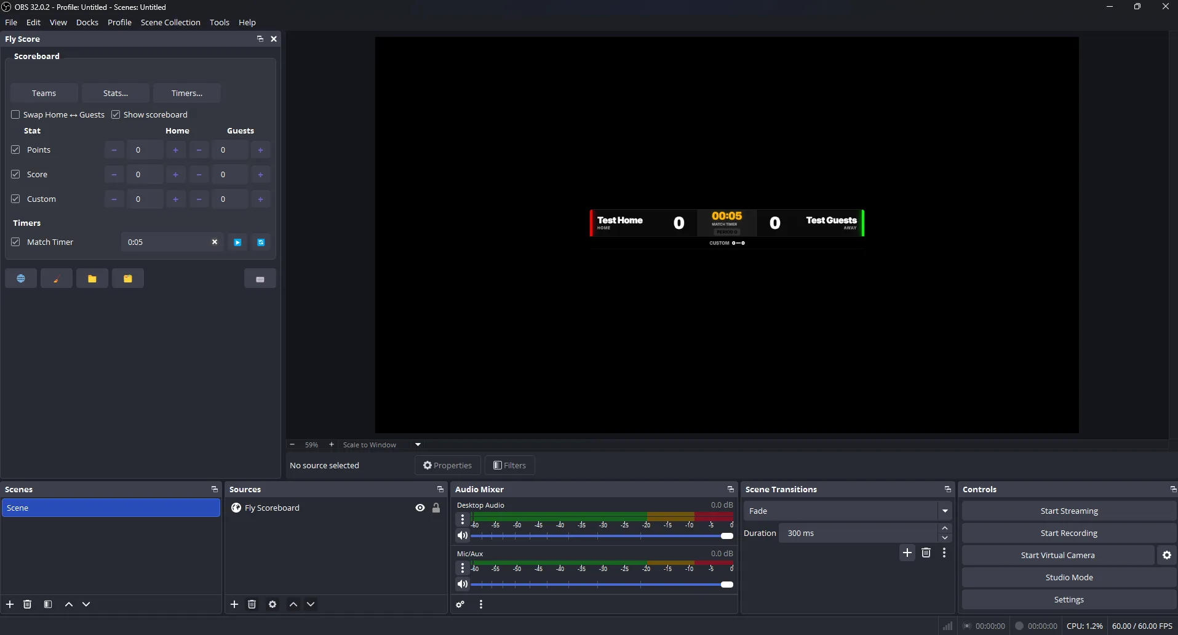Open the Timers... dialog
This screenshot has height=635, width=1178.
(x=186, y=92)
